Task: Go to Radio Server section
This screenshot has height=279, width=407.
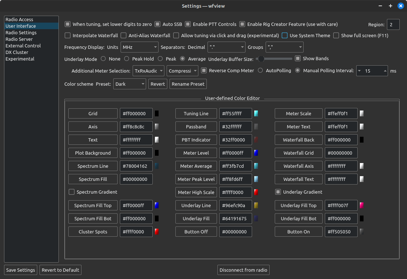Action: [31, 39]
